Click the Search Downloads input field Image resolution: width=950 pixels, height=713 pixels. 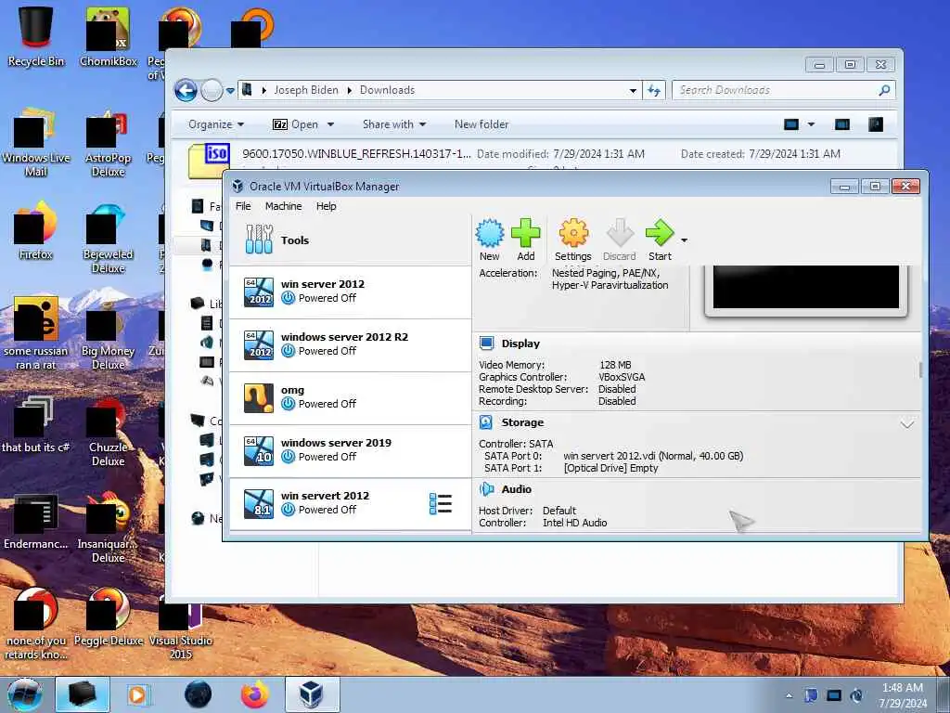click(777, 90)
